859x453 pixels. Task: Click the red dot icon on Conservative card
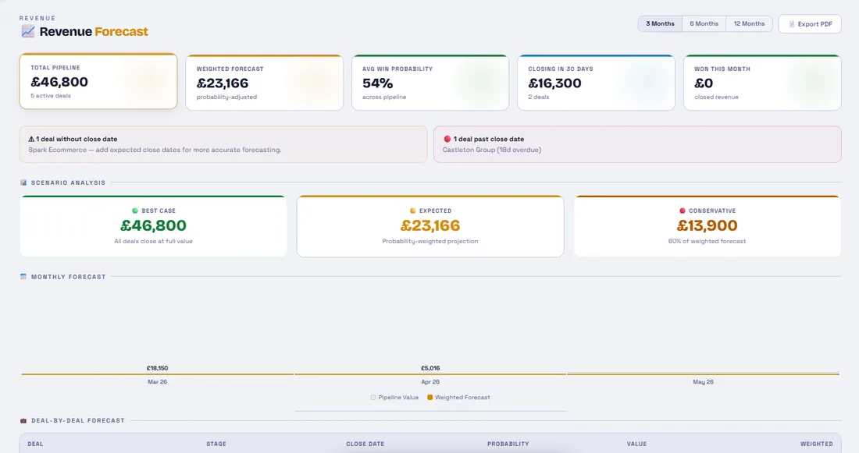683,210
